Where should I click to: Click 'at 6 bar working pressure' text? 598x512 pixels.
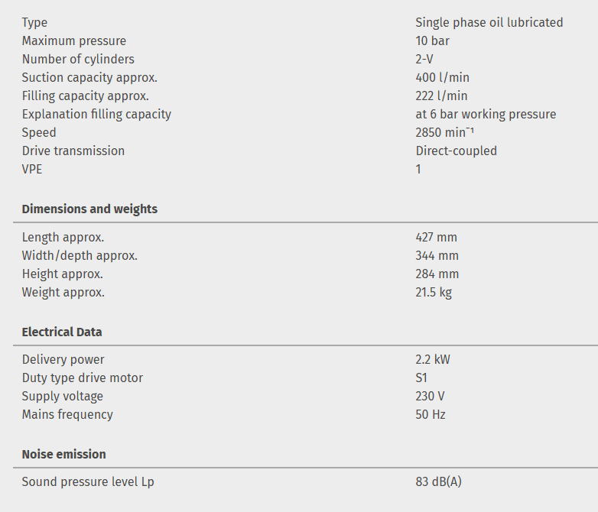pyautogui.click(x=486, y=114)
